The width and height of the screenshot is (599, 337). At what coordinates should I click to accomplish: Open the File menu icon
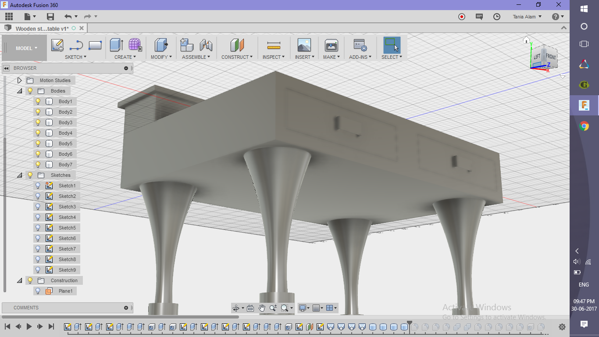click(29, 17)
